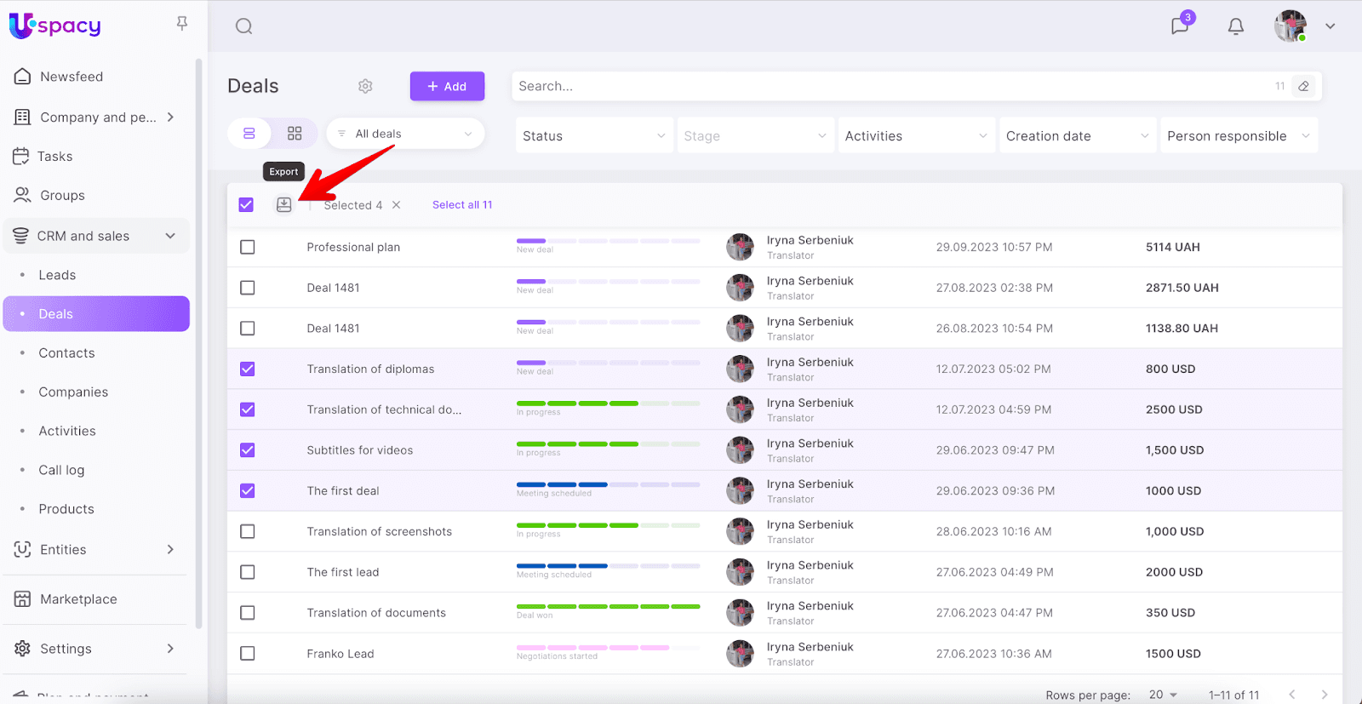
Task: Click the Translation of documents stage bar
Action: pyautogui.click(x=608, y=607)
